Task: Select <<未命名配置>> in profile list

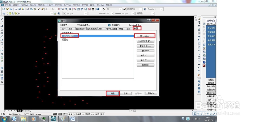Action: click(97, 36)
